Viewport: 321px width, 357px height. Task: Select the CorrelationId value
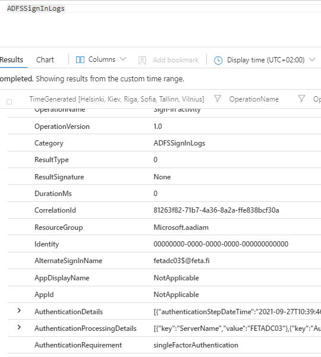tap(216, 210)
